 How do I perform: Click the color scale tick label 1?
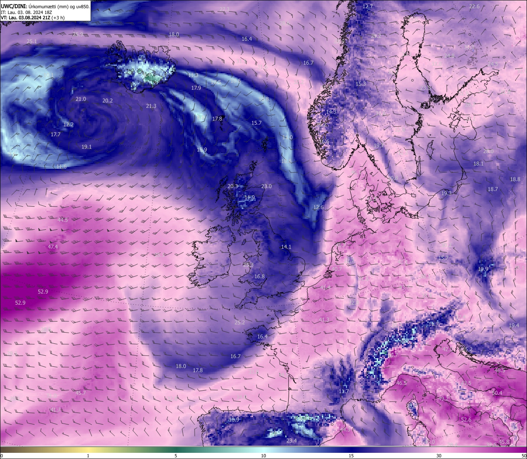[88, 456]
